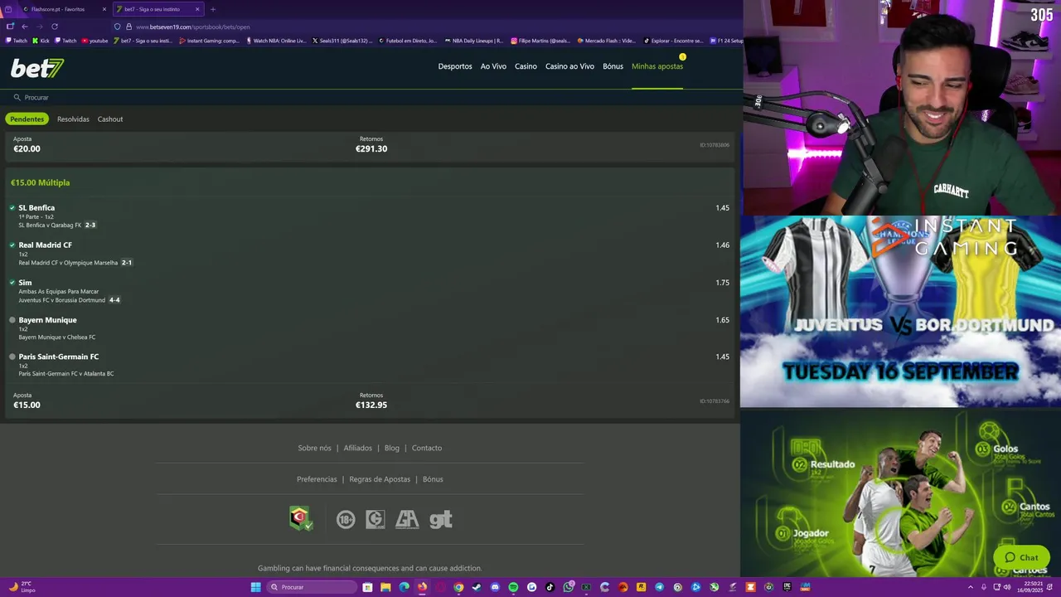Screen dimensions: 1061x597
Task: Open a new browser tab
Action: (213, 9)
